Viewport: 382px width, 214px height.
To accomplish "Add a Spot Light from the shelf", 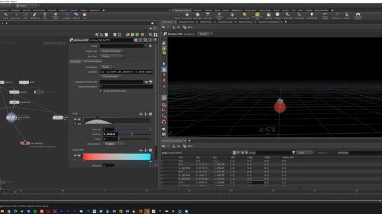I will click(198, 16).
